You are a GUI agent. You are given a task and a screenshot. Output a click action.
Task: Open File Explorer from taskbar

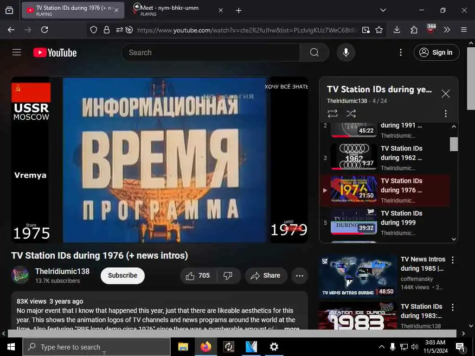point(183,347)
